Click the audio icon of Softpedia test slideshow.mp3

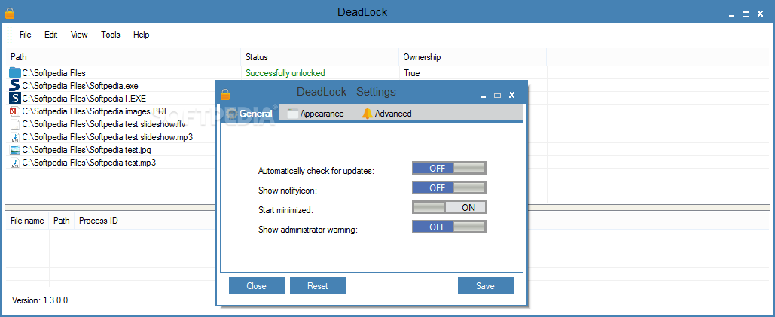click(15, 137)
